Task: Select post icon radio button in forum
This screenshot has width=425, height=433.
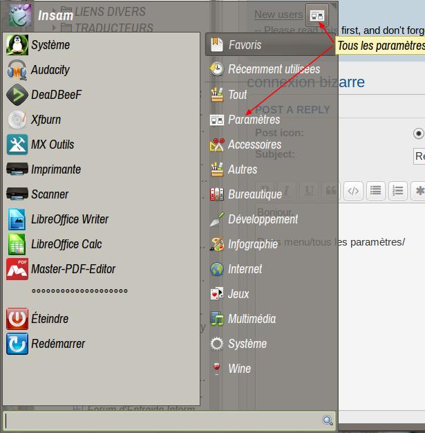Action: point(419,133)
